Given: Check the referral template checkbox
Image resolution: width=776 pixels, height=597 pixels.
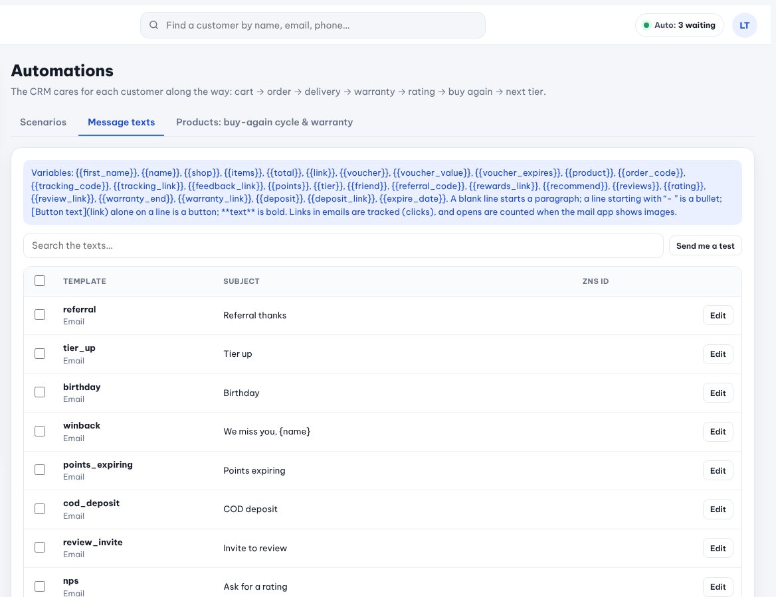Looking at the screenshot, I should point(40,314).
